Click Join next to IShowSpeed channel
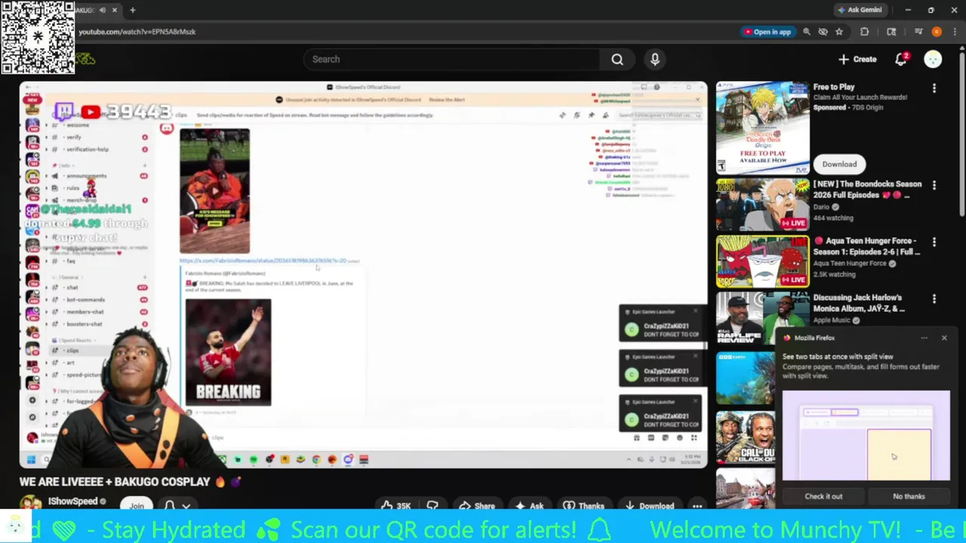Image resolution: width=966 pixels, height=543 pixels. (137, 506)
